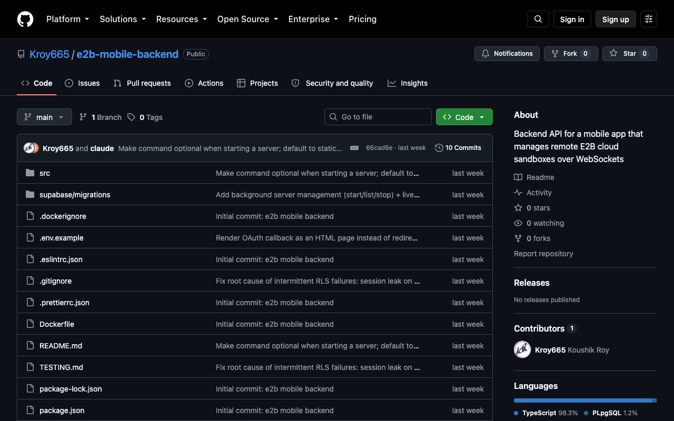Image resolution: width=674 pixels, height=421 pixels.
Task: Click the Dockerfile file icon
Action: (30, 324)
